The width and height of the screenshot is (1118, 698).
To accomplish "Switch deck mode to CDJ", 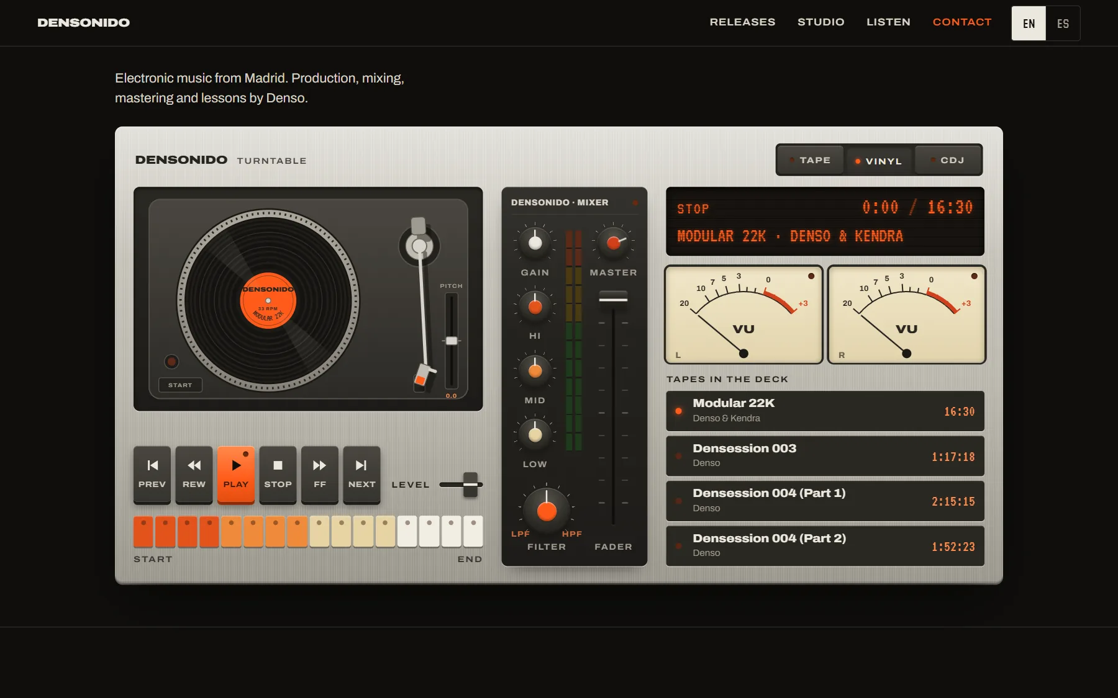I will pyautogui.click(x=948, y=160).
